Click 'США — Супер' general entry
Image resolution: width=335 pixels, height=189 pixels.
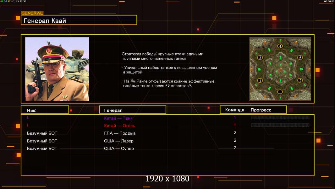(x=119, y=149)
